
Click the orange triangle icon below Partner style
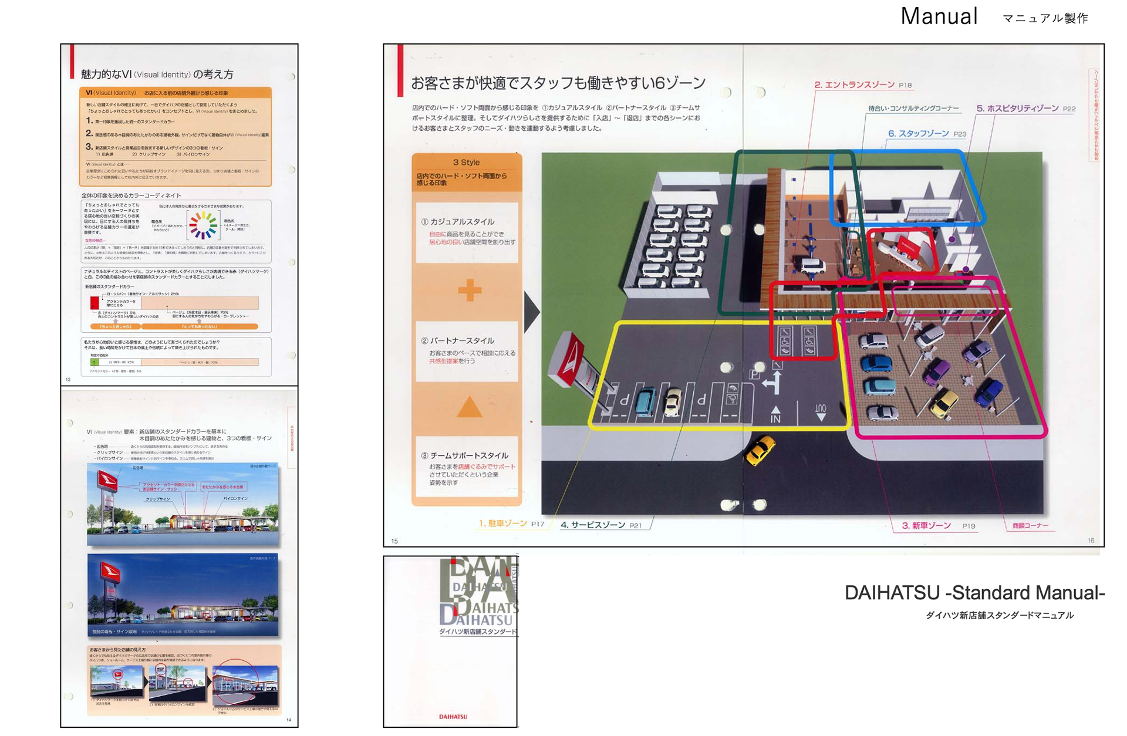pos(469,407)
